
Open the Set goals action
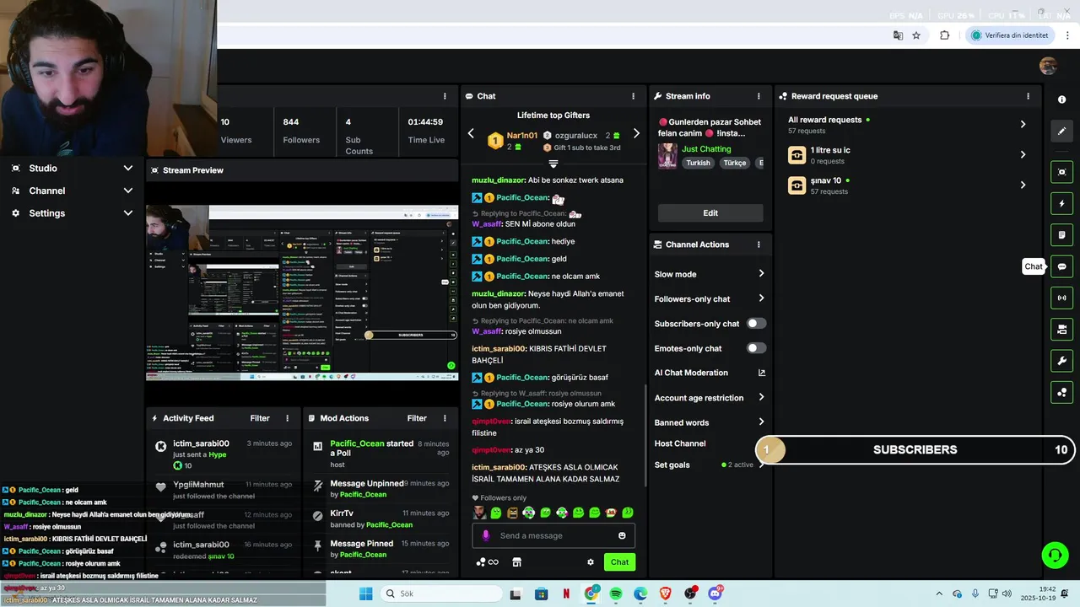(x=672, y=465)
